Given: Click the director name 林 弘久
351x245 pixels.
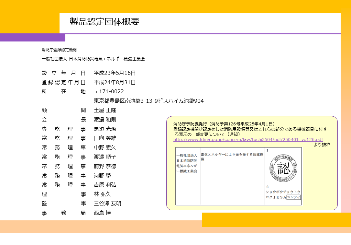Looking at the screenshot, I should point(102,194).
